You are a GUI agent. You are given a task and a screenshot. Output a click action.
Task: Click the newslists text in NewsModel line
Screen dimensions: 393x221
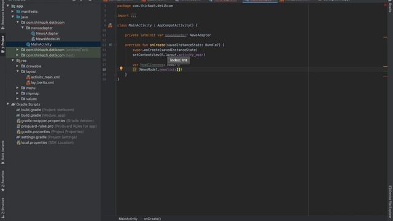(x=168, y=69)
